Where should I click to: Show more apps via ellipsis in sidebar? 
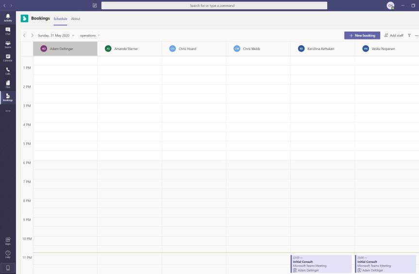tap(8, 111)
